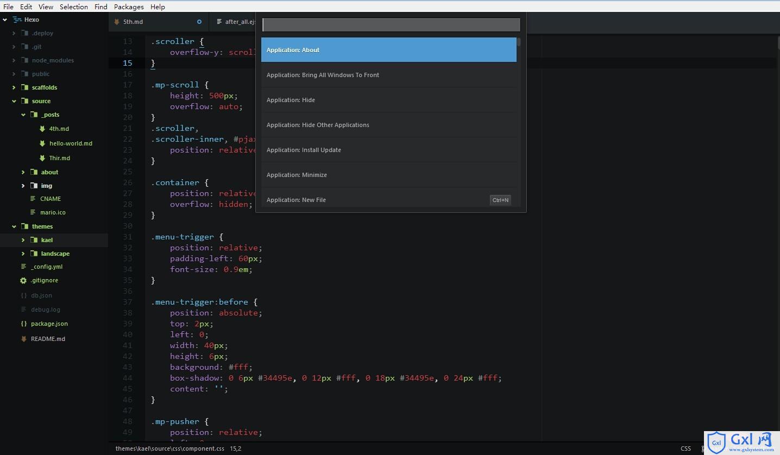Screen dimensions: 780x455
Task: Click the landscape folder icon
Action: [34, 254]
